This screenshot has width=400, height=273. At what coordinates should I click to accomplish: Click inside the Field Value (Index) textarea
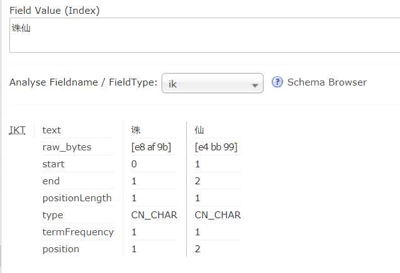(204, 35)
